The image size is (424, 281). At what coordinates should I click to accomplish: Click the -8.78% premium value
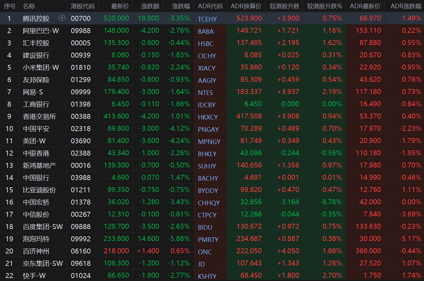[331, 202]
